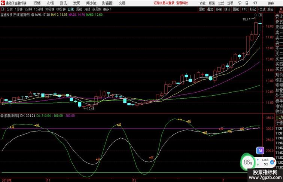The image size is (283, 182).
Task: Click the 2019年 timeline label
Action: coord(6,180)
